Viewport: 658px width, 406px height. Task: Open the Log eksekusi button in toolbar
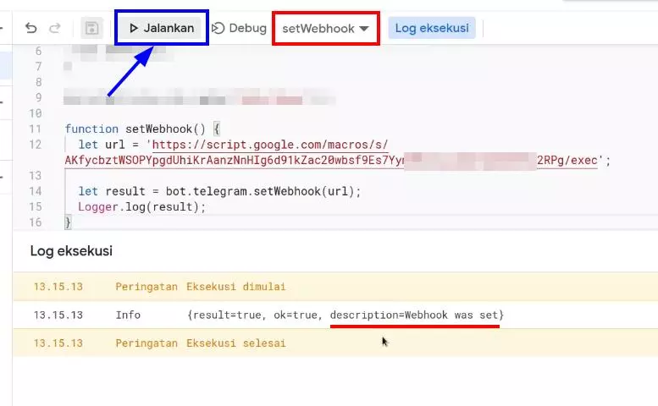coord(432,28)
